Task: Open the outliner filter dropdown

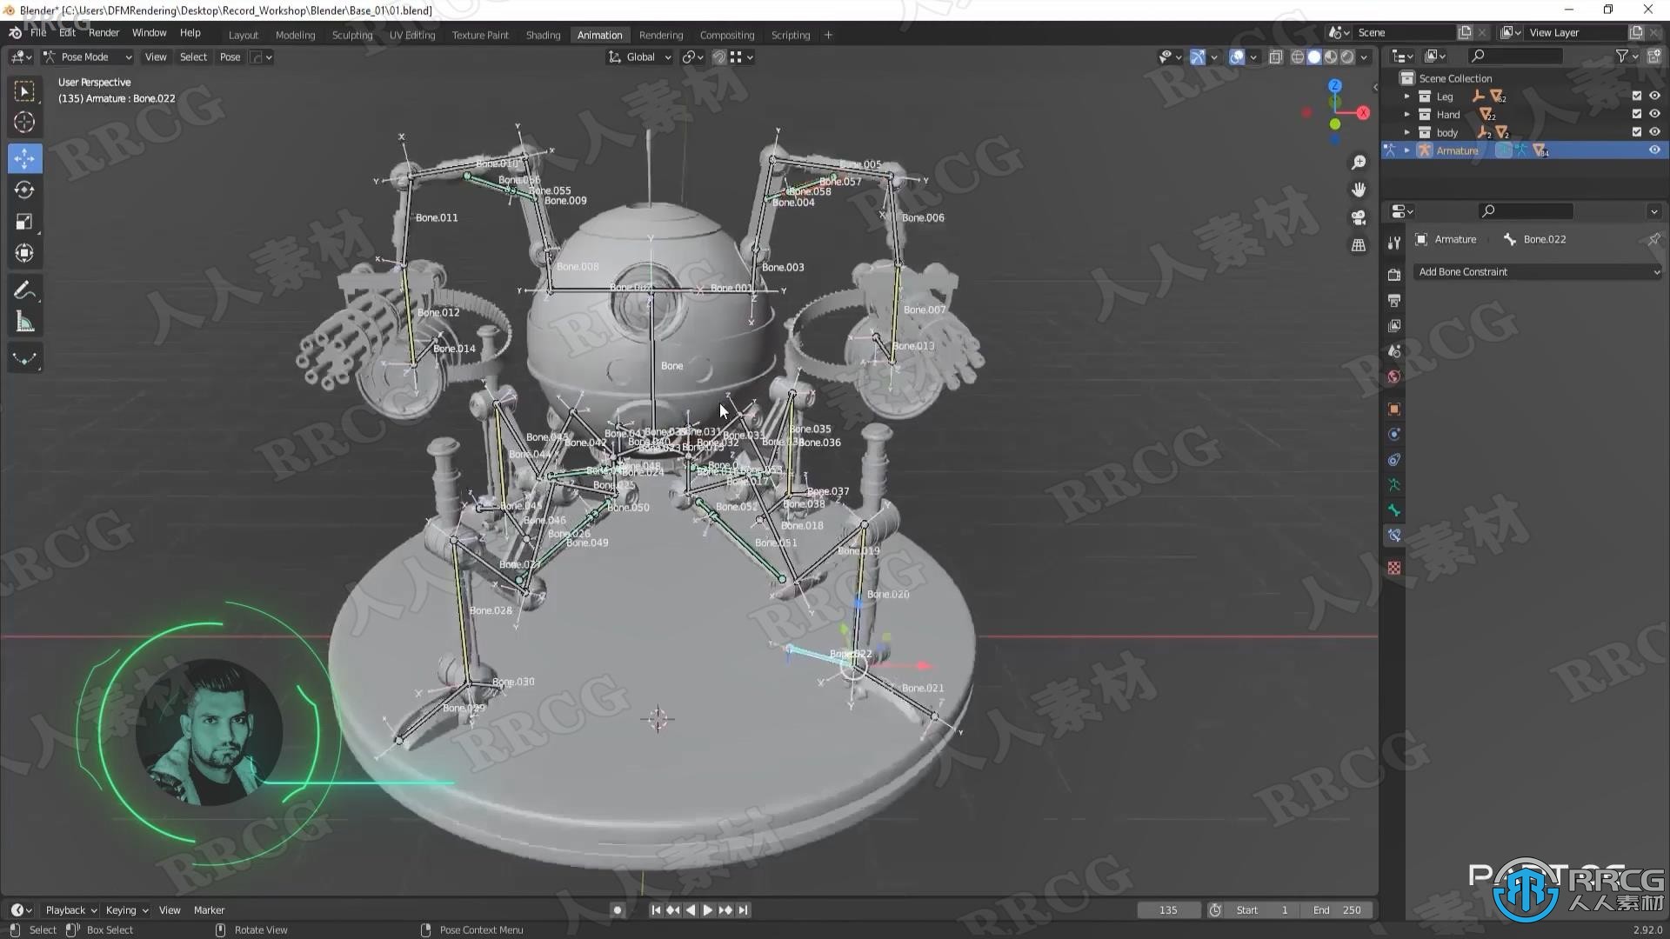Action: pyautogui.click(x=1626, y=56)
